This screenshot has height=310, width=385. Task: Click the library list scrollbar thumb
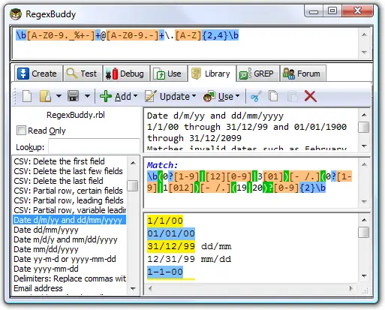(x=133, y=186)
